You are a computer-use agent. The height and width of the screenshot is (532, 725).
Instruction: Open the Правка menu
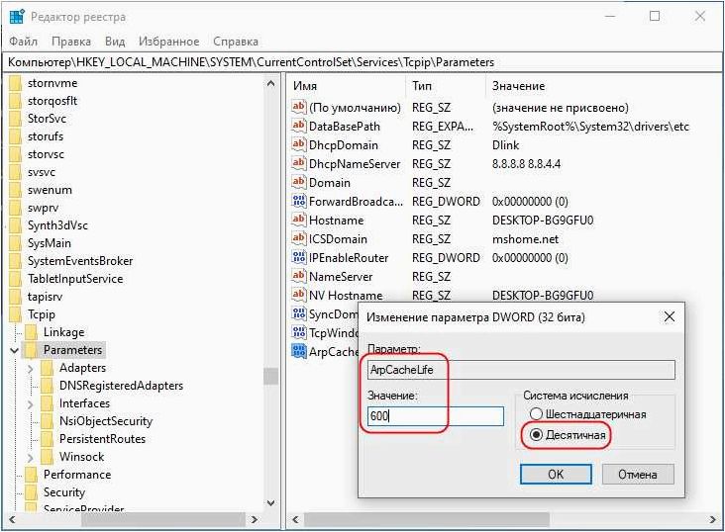71,42
